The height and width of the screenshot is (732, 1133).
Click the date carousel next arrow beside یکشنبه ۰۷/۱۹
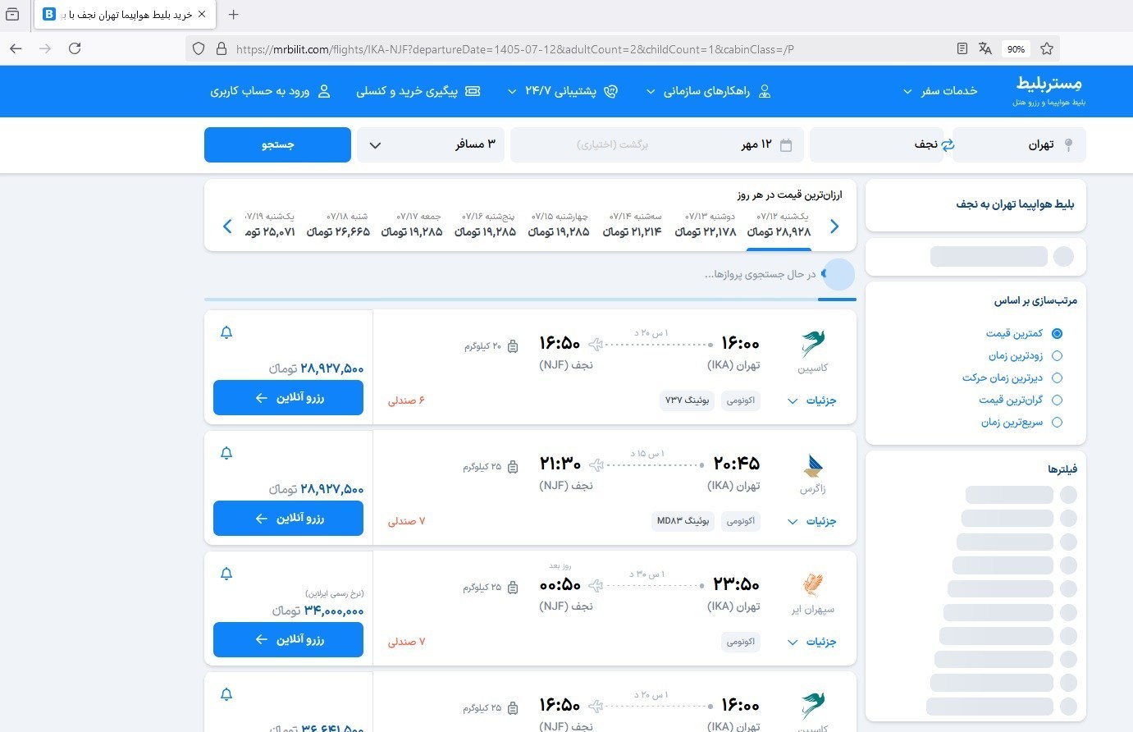(x=227, y=226)
